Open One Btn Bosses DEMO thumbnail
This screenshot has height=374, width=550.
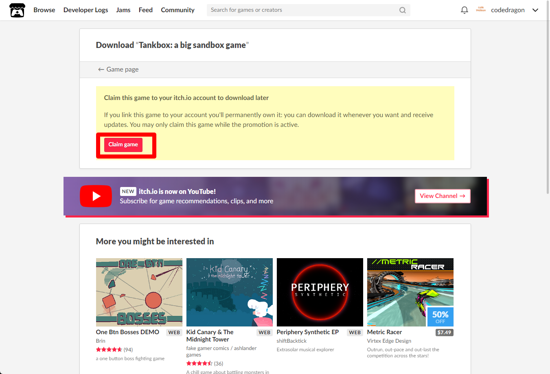[x=139, y=292]
